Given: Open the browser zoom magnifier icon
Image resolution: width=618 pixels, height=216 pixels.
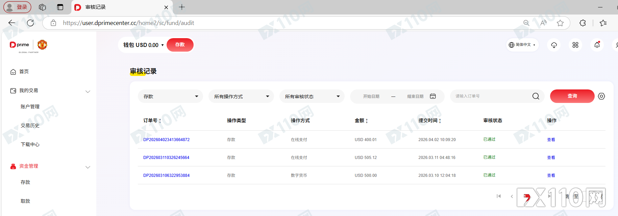Looking at the screenshot, I should pos(526,23).
